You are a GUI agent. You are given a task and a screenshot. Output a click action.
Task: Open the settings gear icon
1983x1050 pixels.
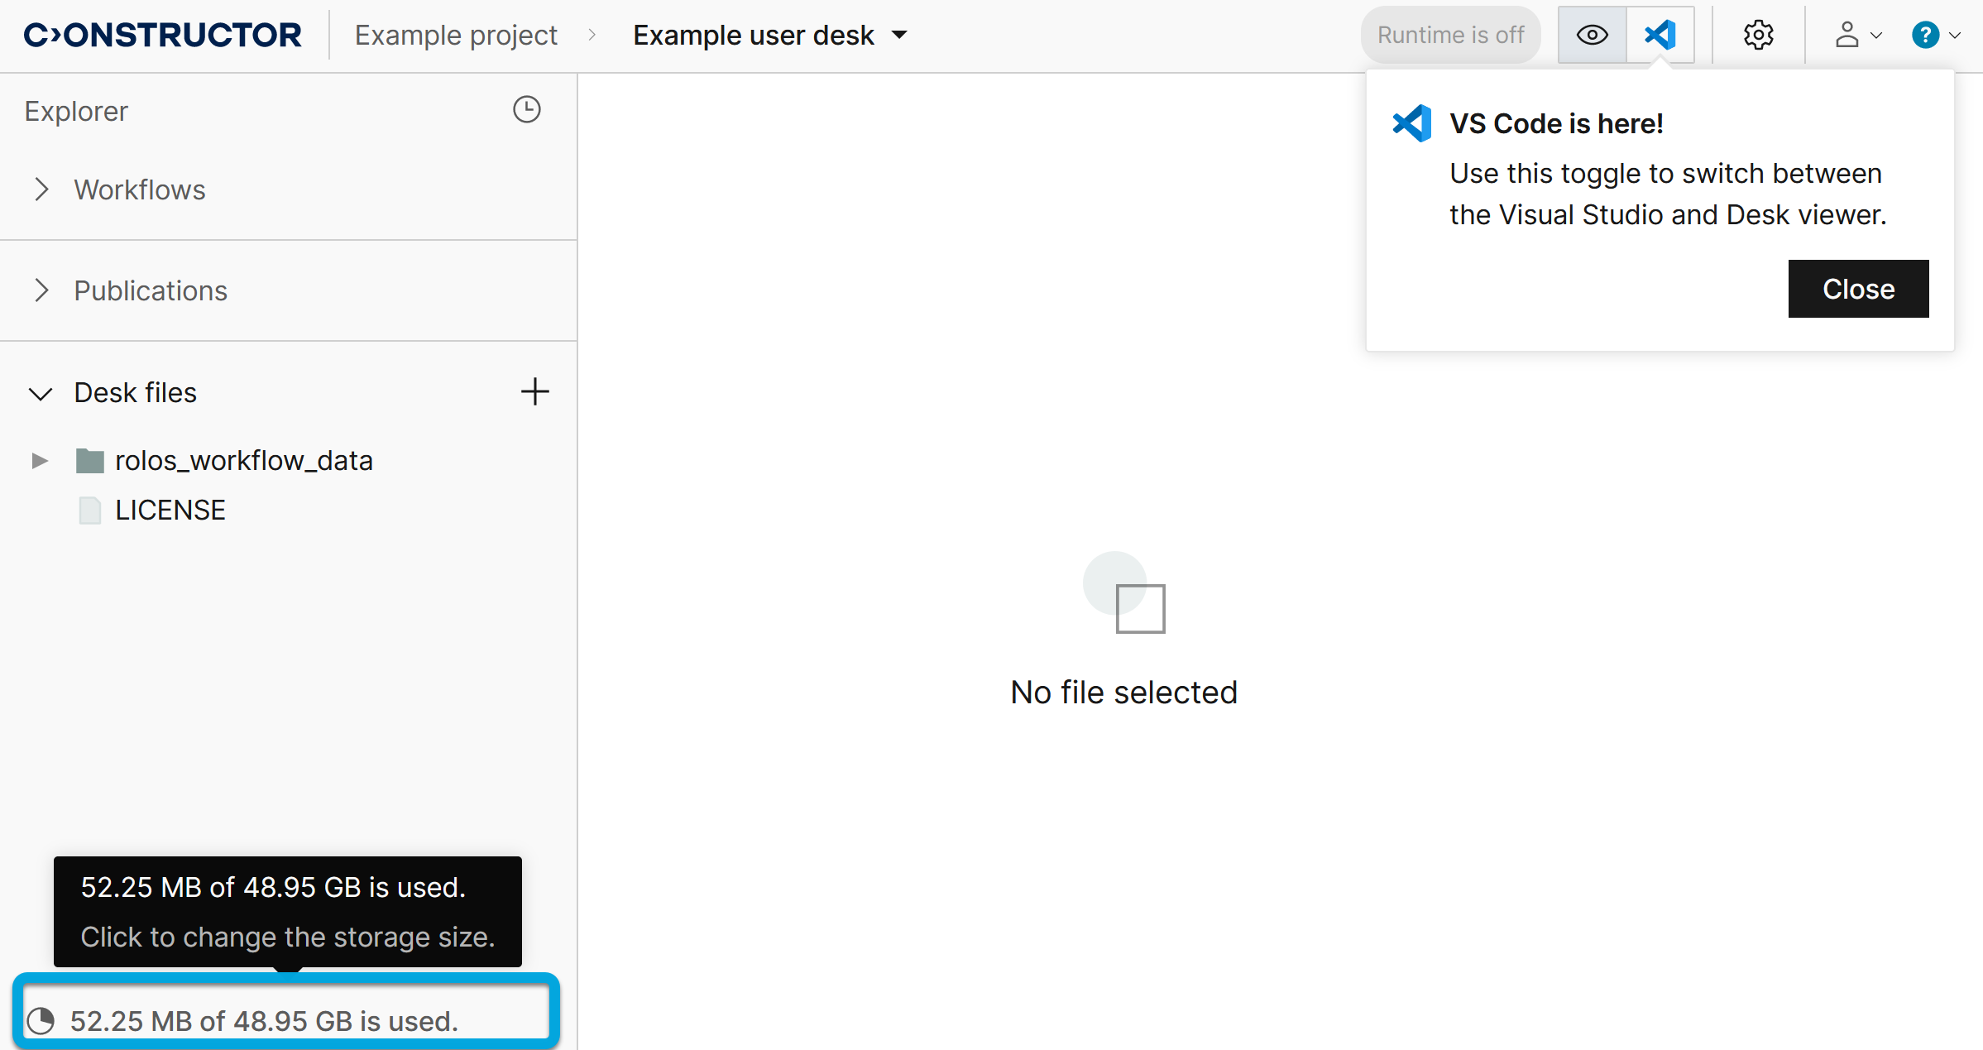1758,36
